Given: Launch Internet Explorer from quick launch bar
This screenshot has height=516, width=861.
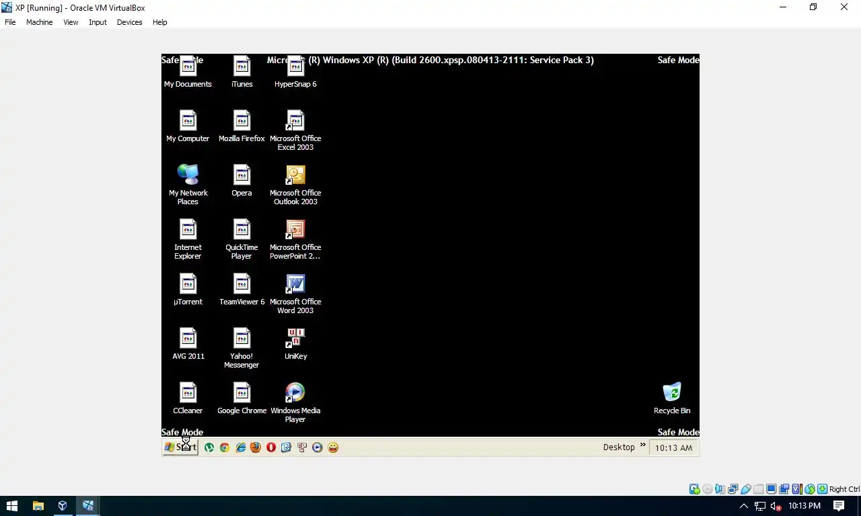Looking at the screenshot, I should pos(240,447).
